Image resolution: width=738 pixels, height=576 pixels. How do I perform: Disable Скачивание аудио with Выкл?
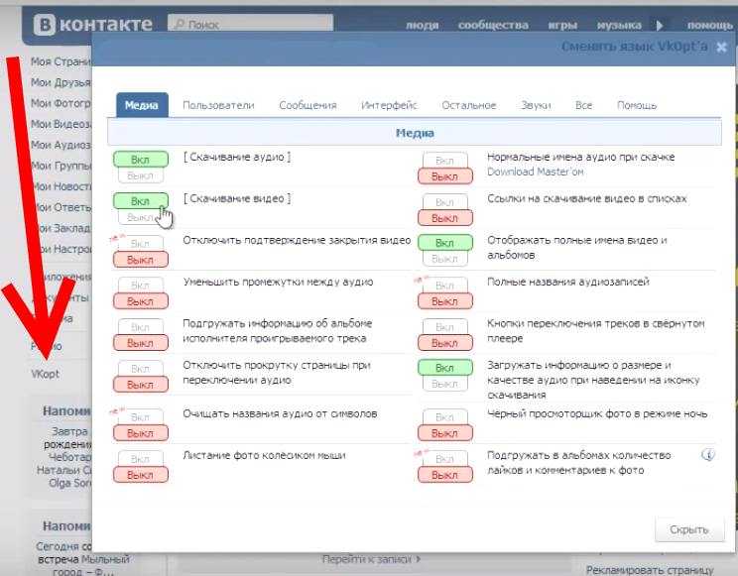[140, 175]
